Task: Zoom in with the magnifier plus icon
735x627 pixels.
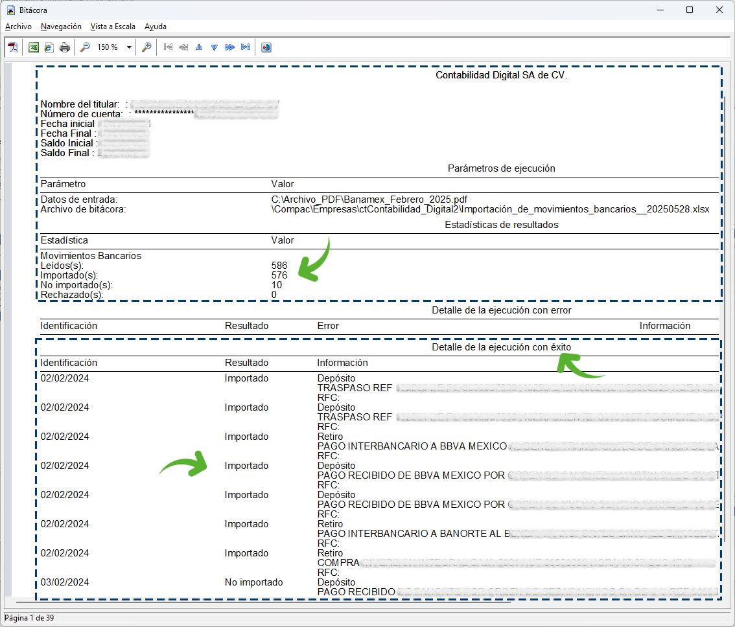Action: coord(146,47)
